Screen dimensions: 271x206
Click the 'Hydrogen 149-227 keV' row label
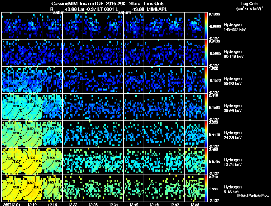(x=234, y=27)
